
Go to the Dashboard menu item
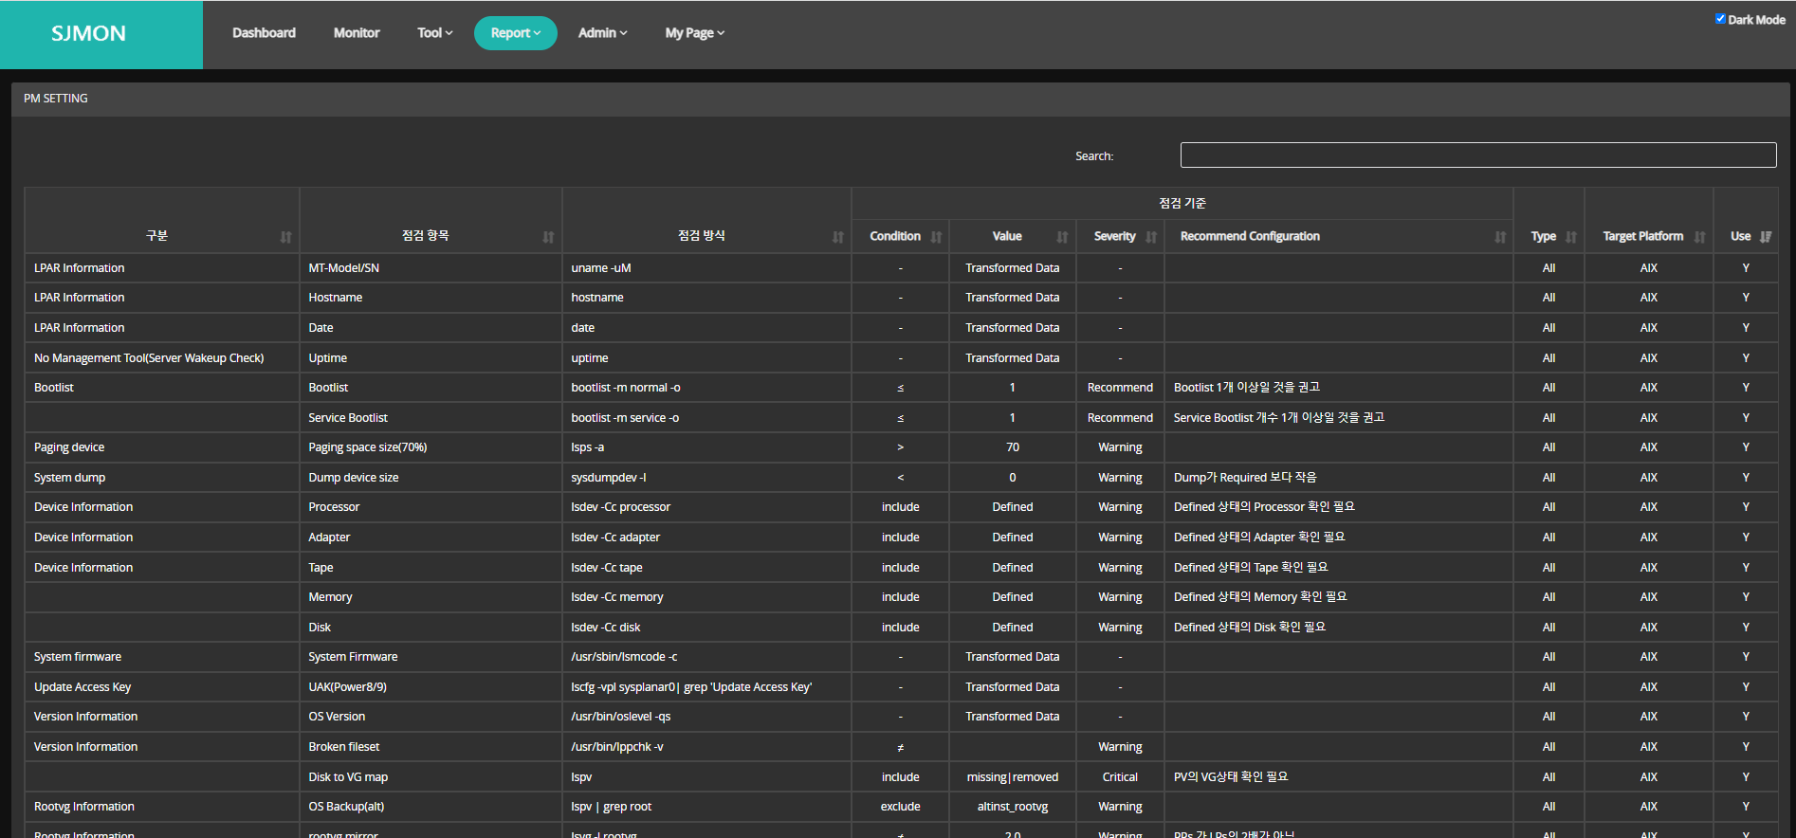tap(264, 33)
